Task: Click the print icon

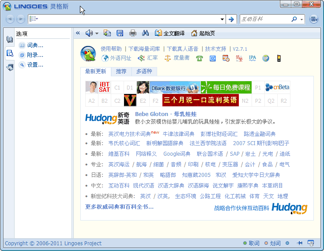Action: pyautogui.click(x=133, y=33)
